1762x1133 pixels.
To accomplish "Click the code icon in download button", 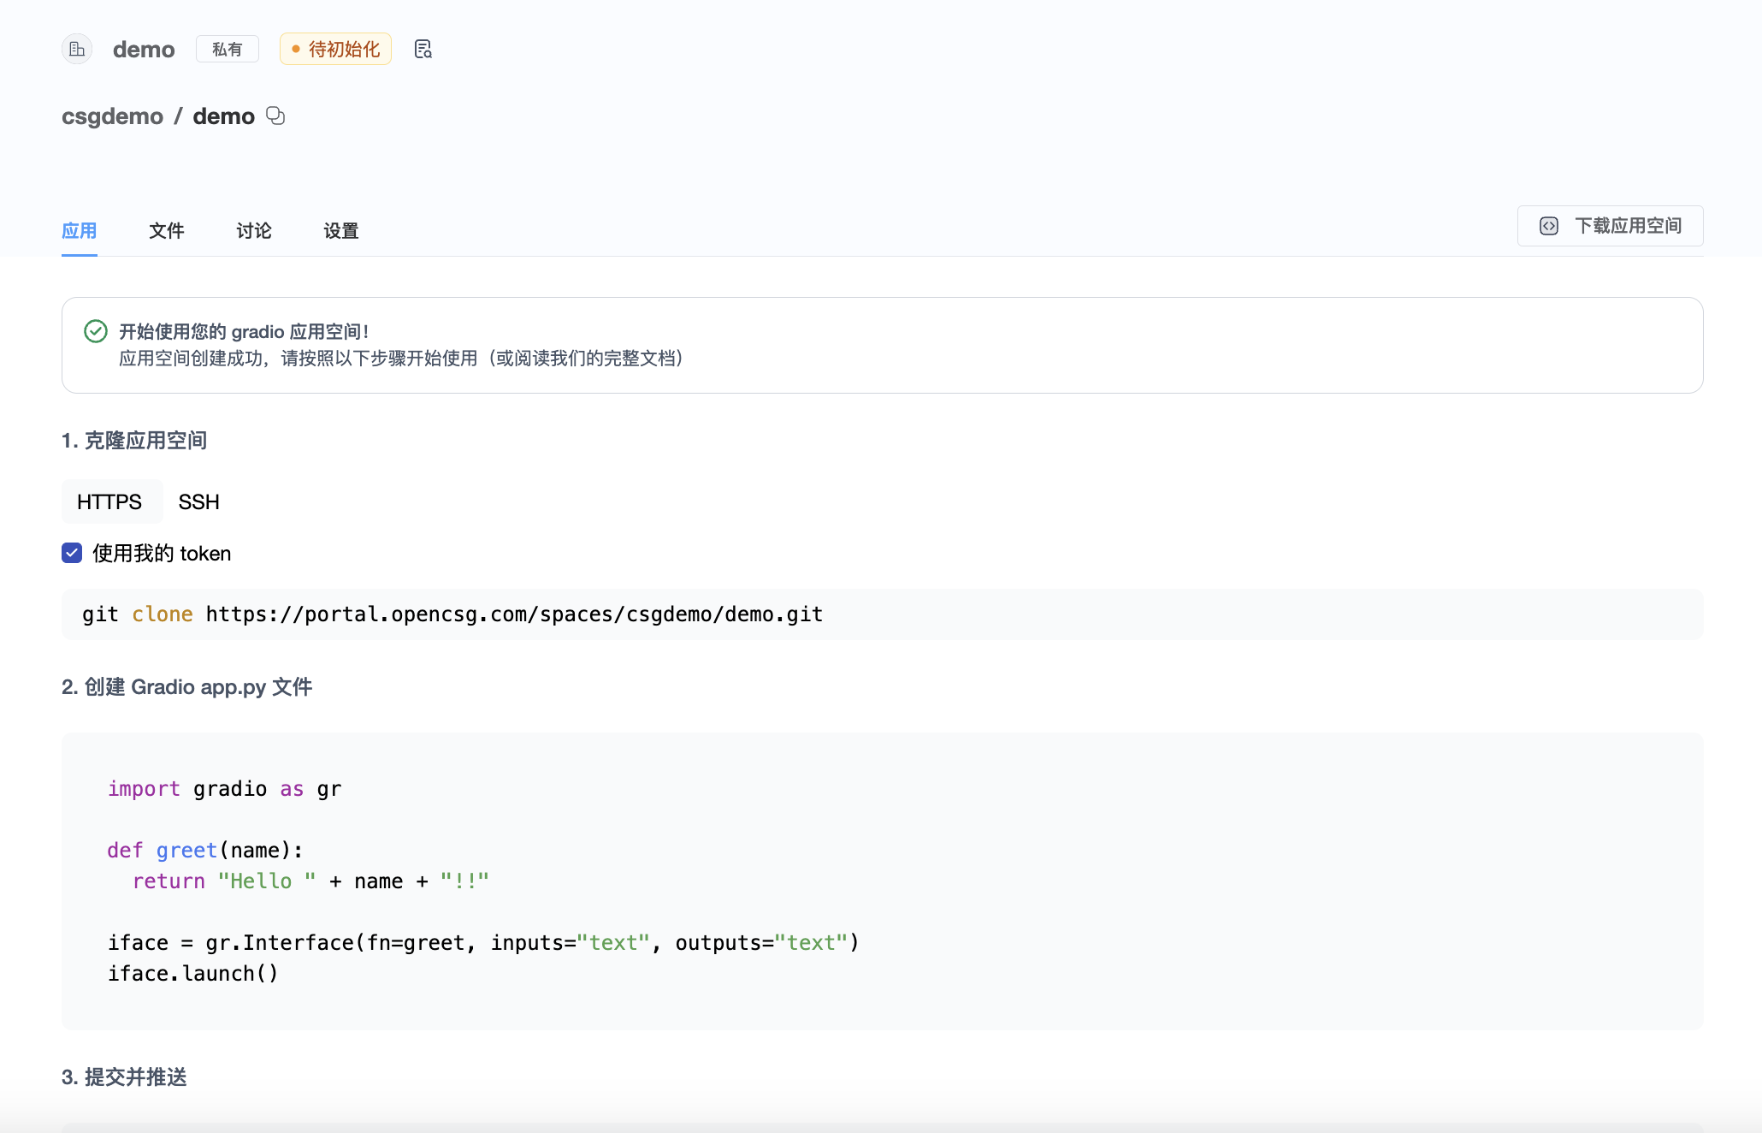I will pos(1549,226).
